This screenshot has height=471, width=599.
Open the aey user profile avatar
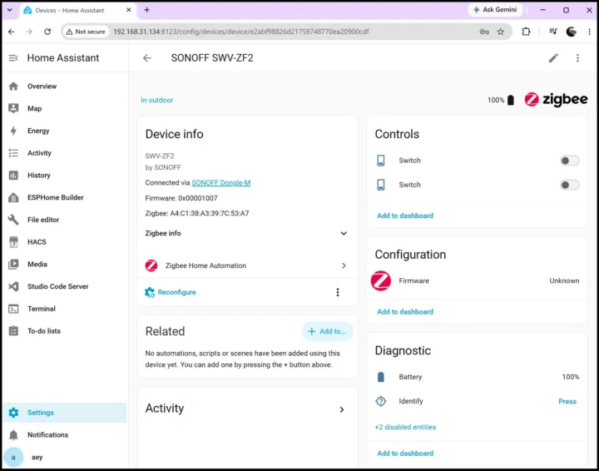point(13,457)
